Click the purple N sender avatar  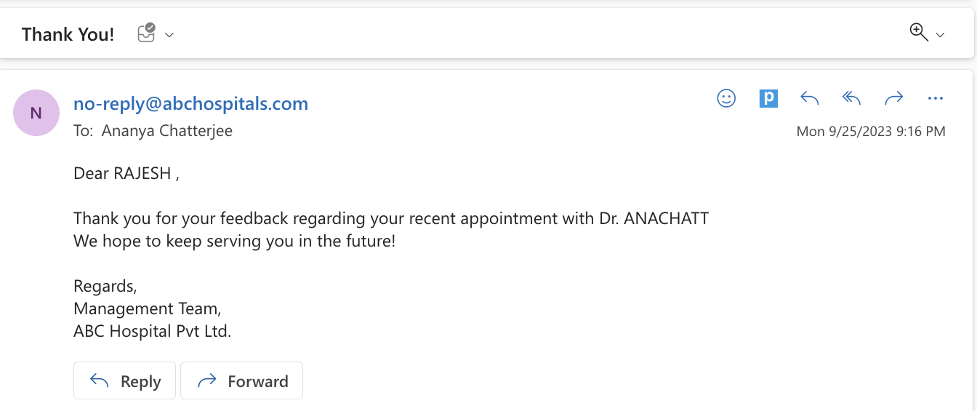tap(36, 113)
